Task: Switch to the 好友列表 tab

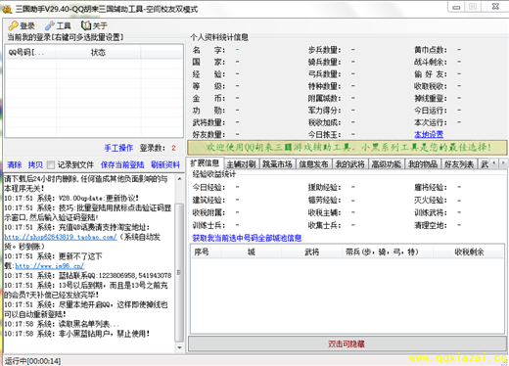Action: (x=459, y=164)
